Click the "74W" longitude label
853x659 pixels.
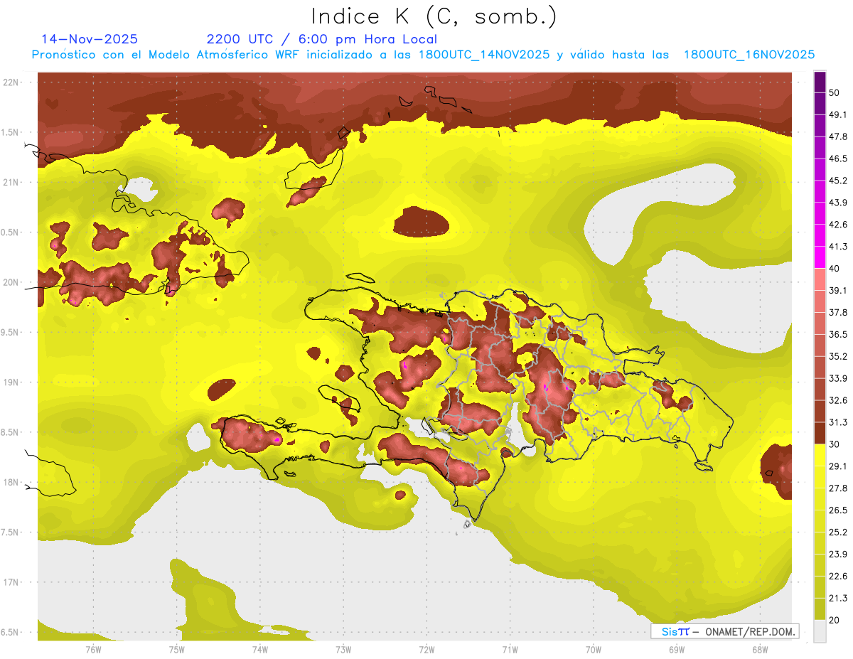point(259,649)
